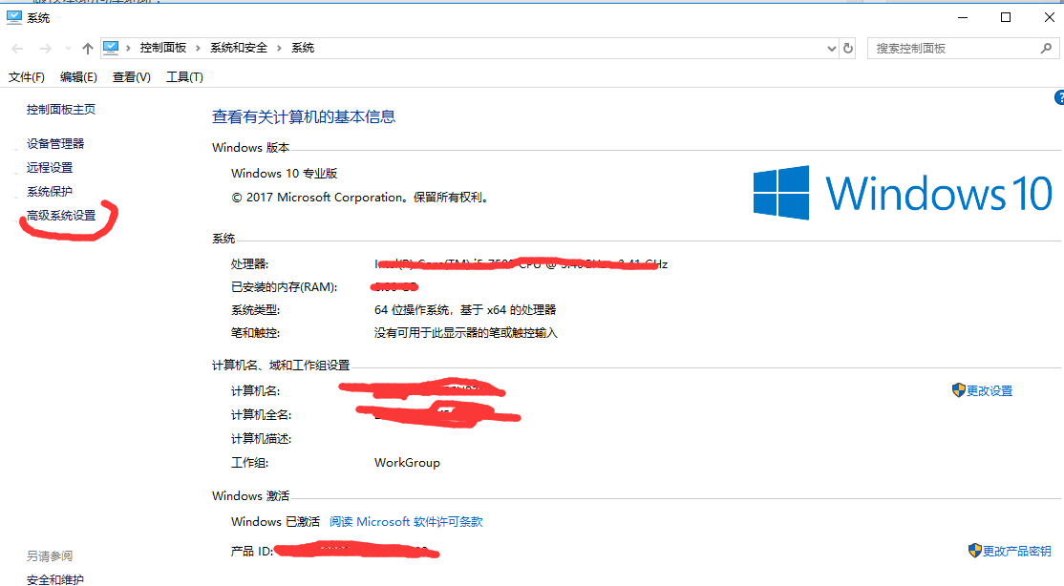
Task: Close the 系统 window
Action: pyautogui.click(x=1049, y=17)
